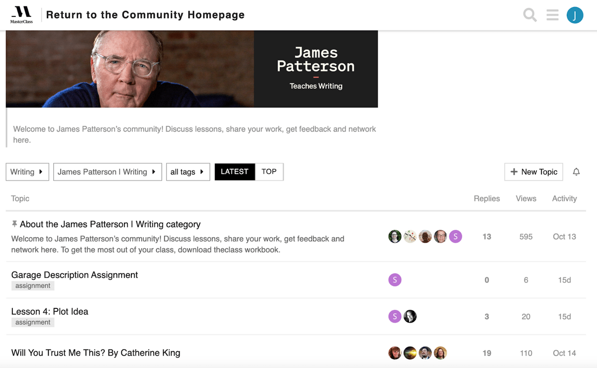597x368 pixels.
Task: Click the welcome description text block
Action: [x=195, y=135]
